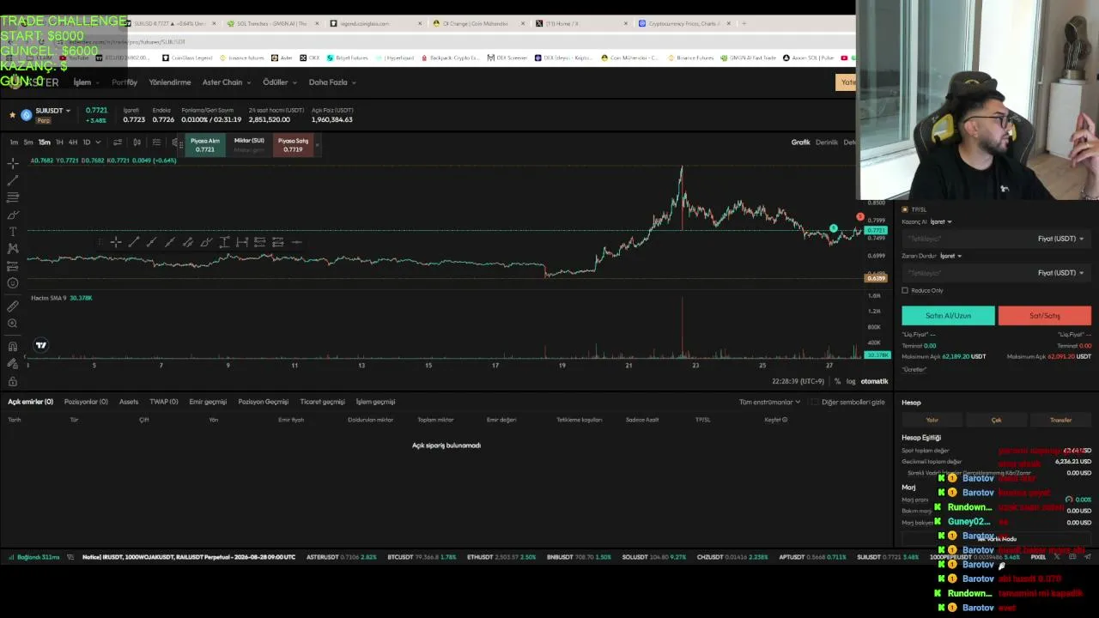Select the crosshair cursor tool in left sidebar
This screenshot has height=618, width=1099.
pos(13,163)
